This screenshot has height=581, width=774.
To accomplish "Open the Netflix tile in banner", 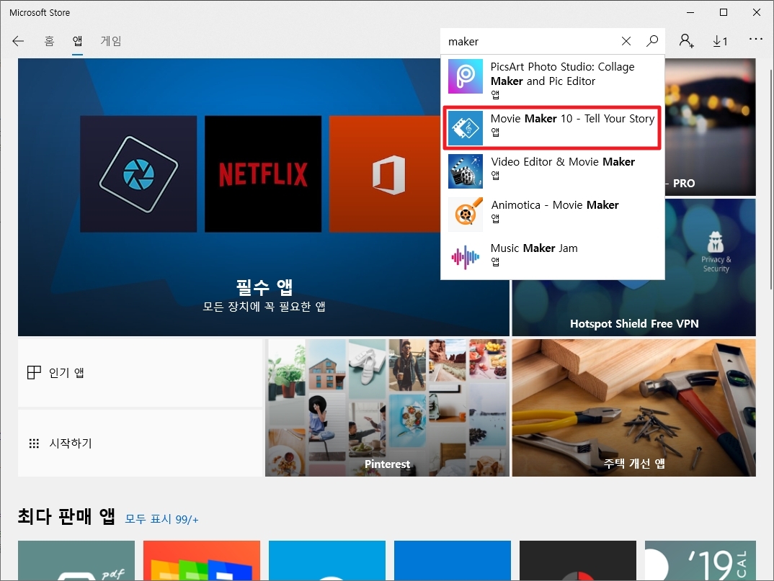I will (x=263, y=174).
